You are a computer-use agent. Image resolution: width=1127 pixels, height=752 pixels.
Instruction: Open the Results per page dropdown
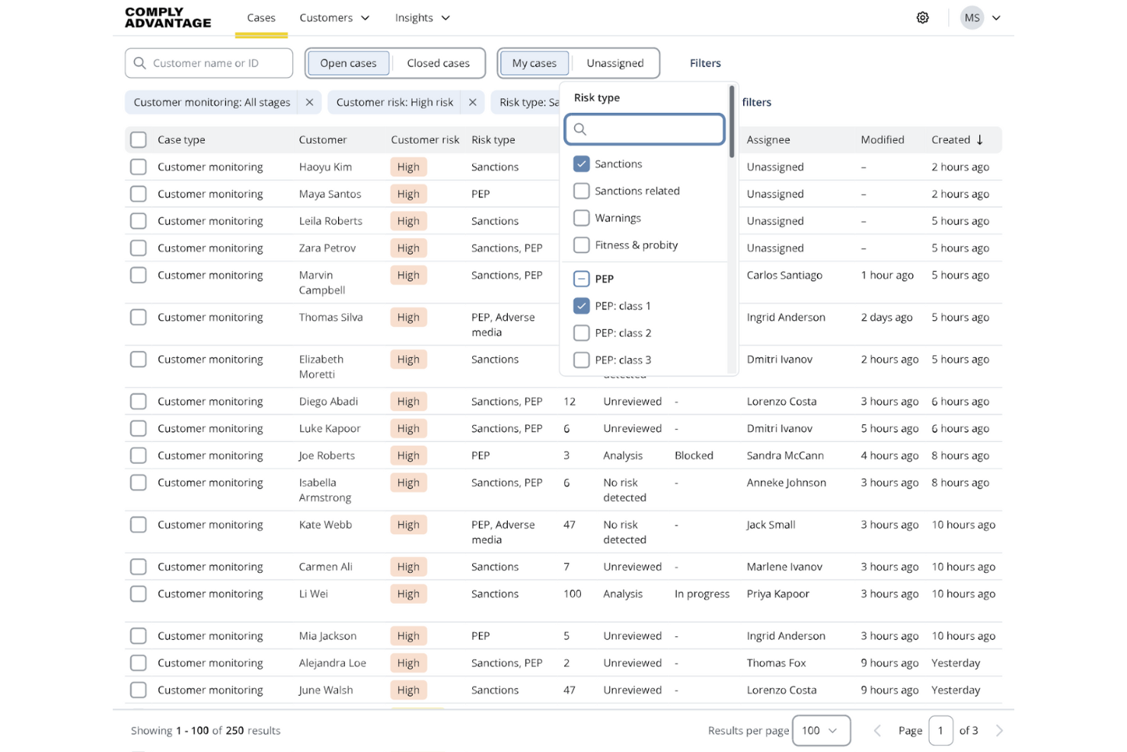pos(821,731)
